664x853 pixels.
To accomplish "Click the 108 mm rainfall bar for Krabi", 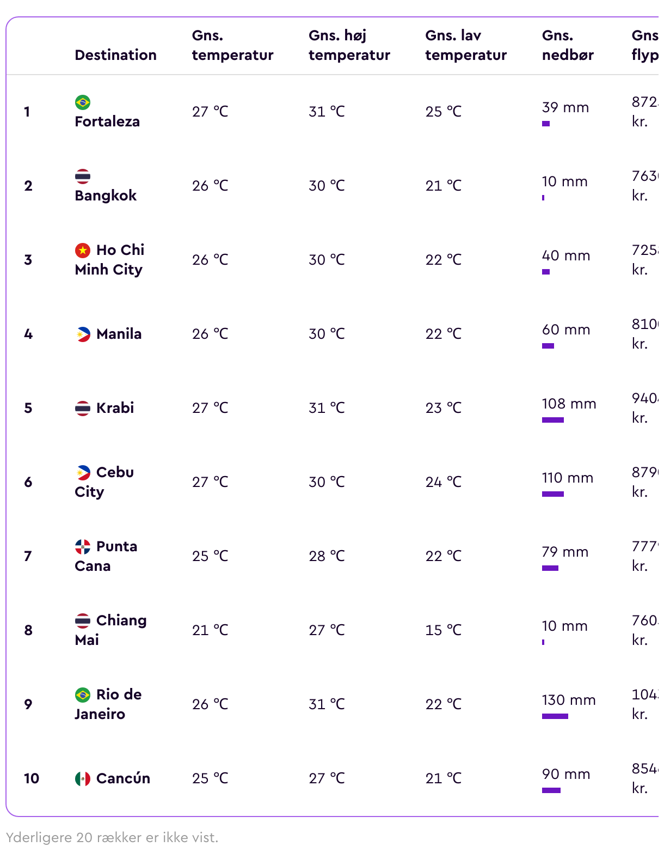I will coord(553,420).
